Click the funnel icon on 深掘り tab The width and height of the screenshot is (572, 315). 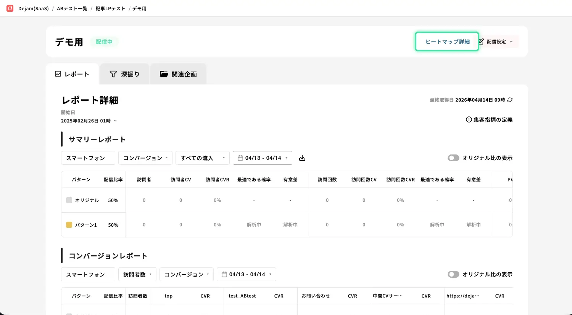(113, 74)
